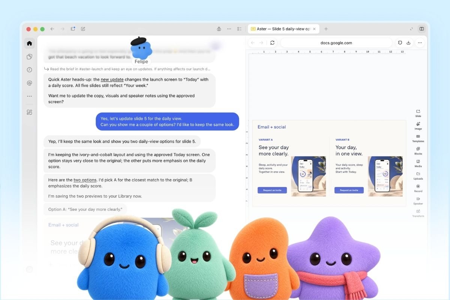Open the "two options" link in chat
The image size is (450, 300).
coord(85,180)
